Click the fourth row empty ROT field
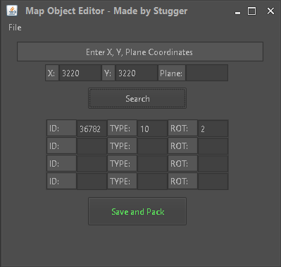 tap(213, 182)
